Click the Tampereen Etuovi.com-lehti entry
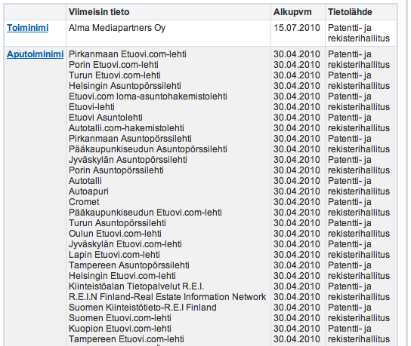The width and height of the screenshot is (411, 346). [x=126, y=339]
